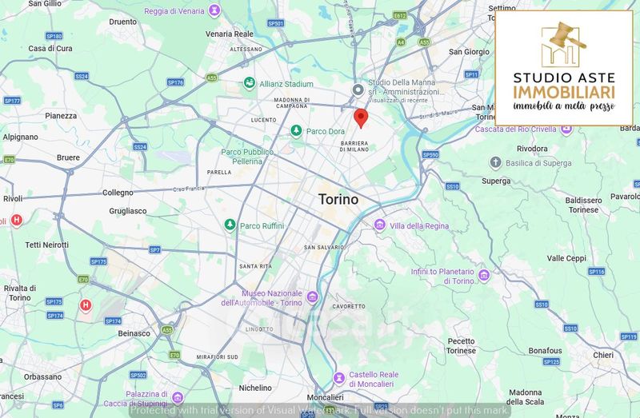Open the Reggia di Venaria marker
640x418 pixels.
click(x=214, y=10)
